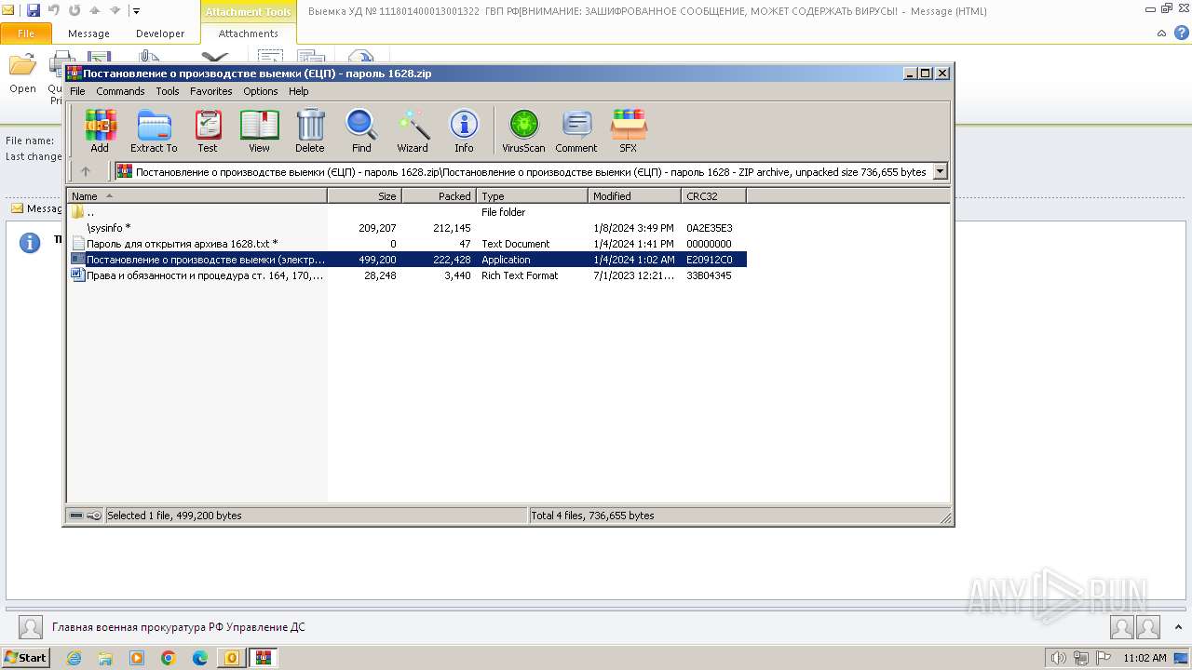Screen dimensions: 1192x670
Task: Click the Extract To toolbar icon
Action: pos(154,130)
